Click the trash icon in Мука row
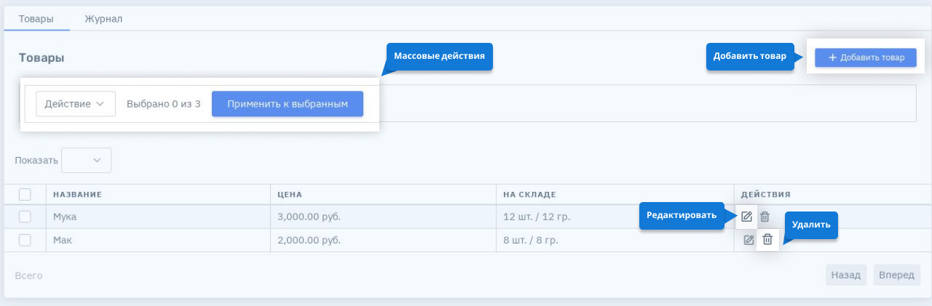This screenshot has width=932, height=306. [x=765, y=217]
